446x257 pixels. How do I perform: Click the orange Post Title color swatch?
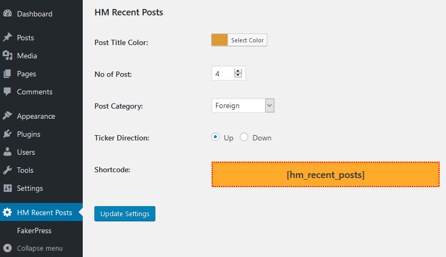point(220,40)
